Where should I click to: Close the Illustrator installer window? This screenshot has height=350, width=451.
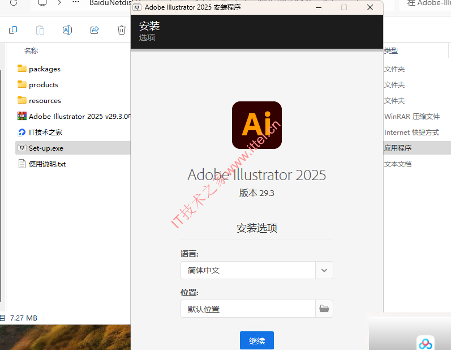click(370, 7)
